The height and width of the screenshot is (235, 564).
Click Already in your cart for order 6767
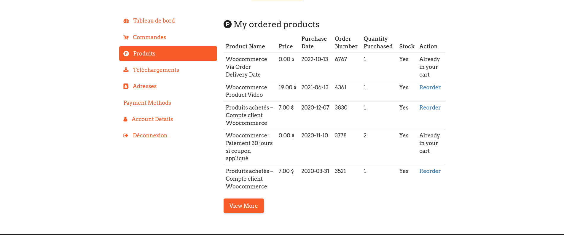(429, 67)
